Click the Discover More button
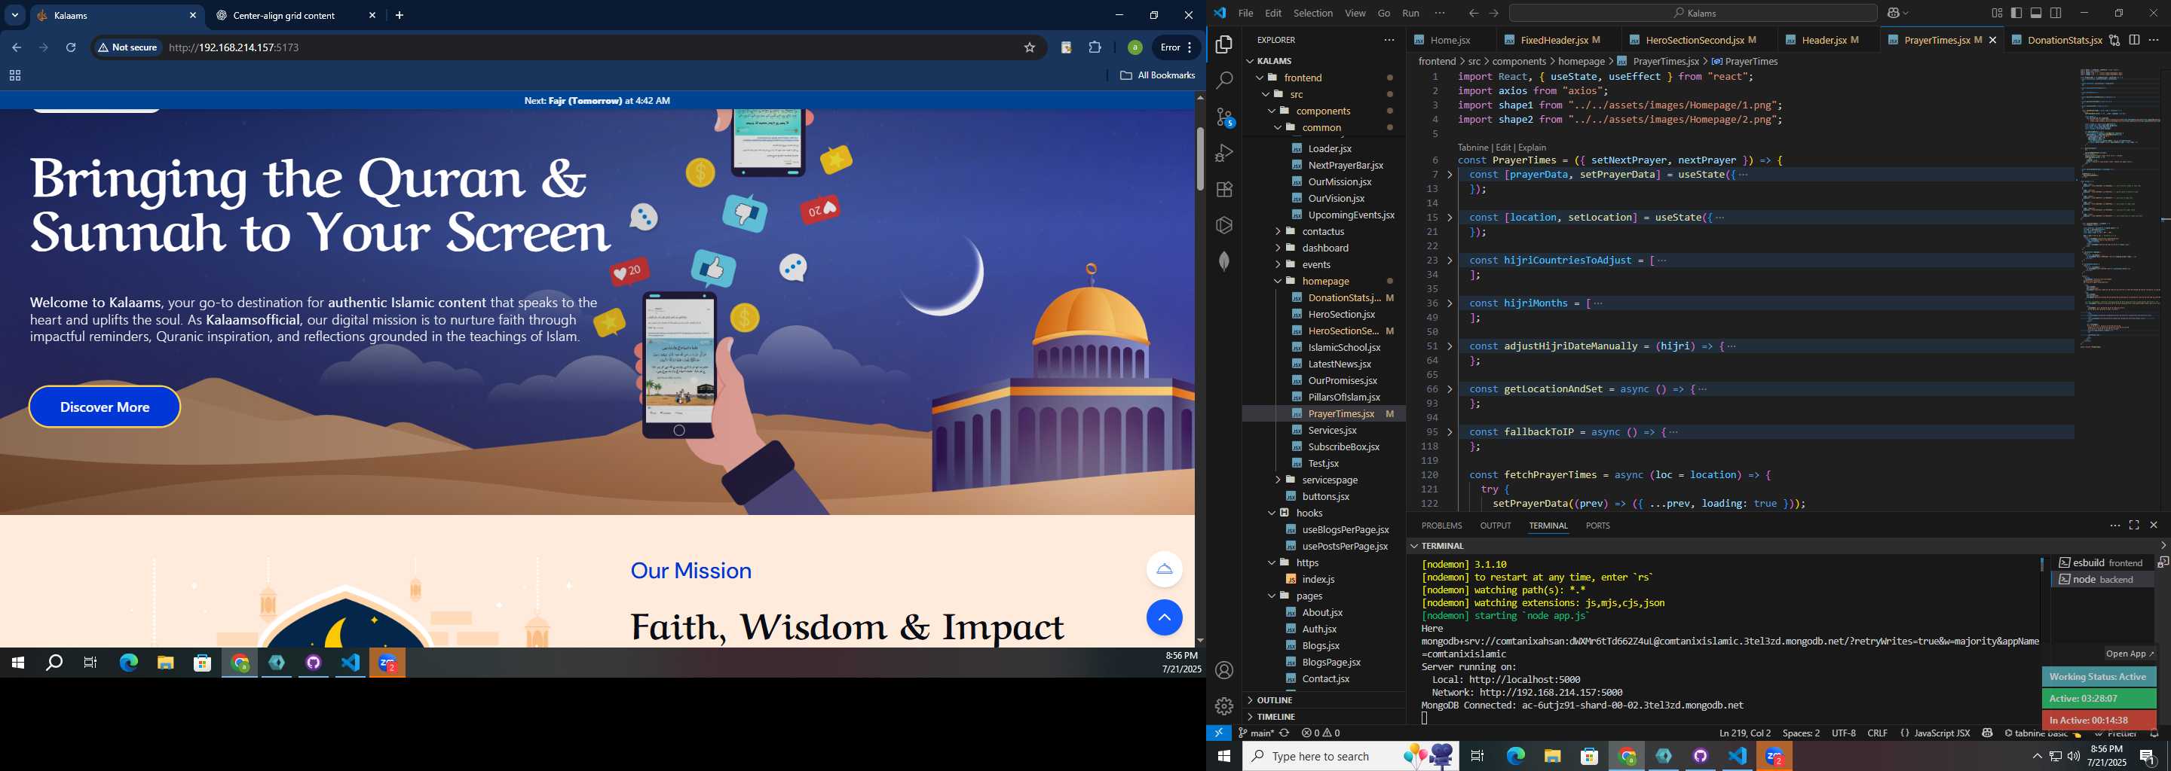2171x771 pixels. click(x=105, y=407)
